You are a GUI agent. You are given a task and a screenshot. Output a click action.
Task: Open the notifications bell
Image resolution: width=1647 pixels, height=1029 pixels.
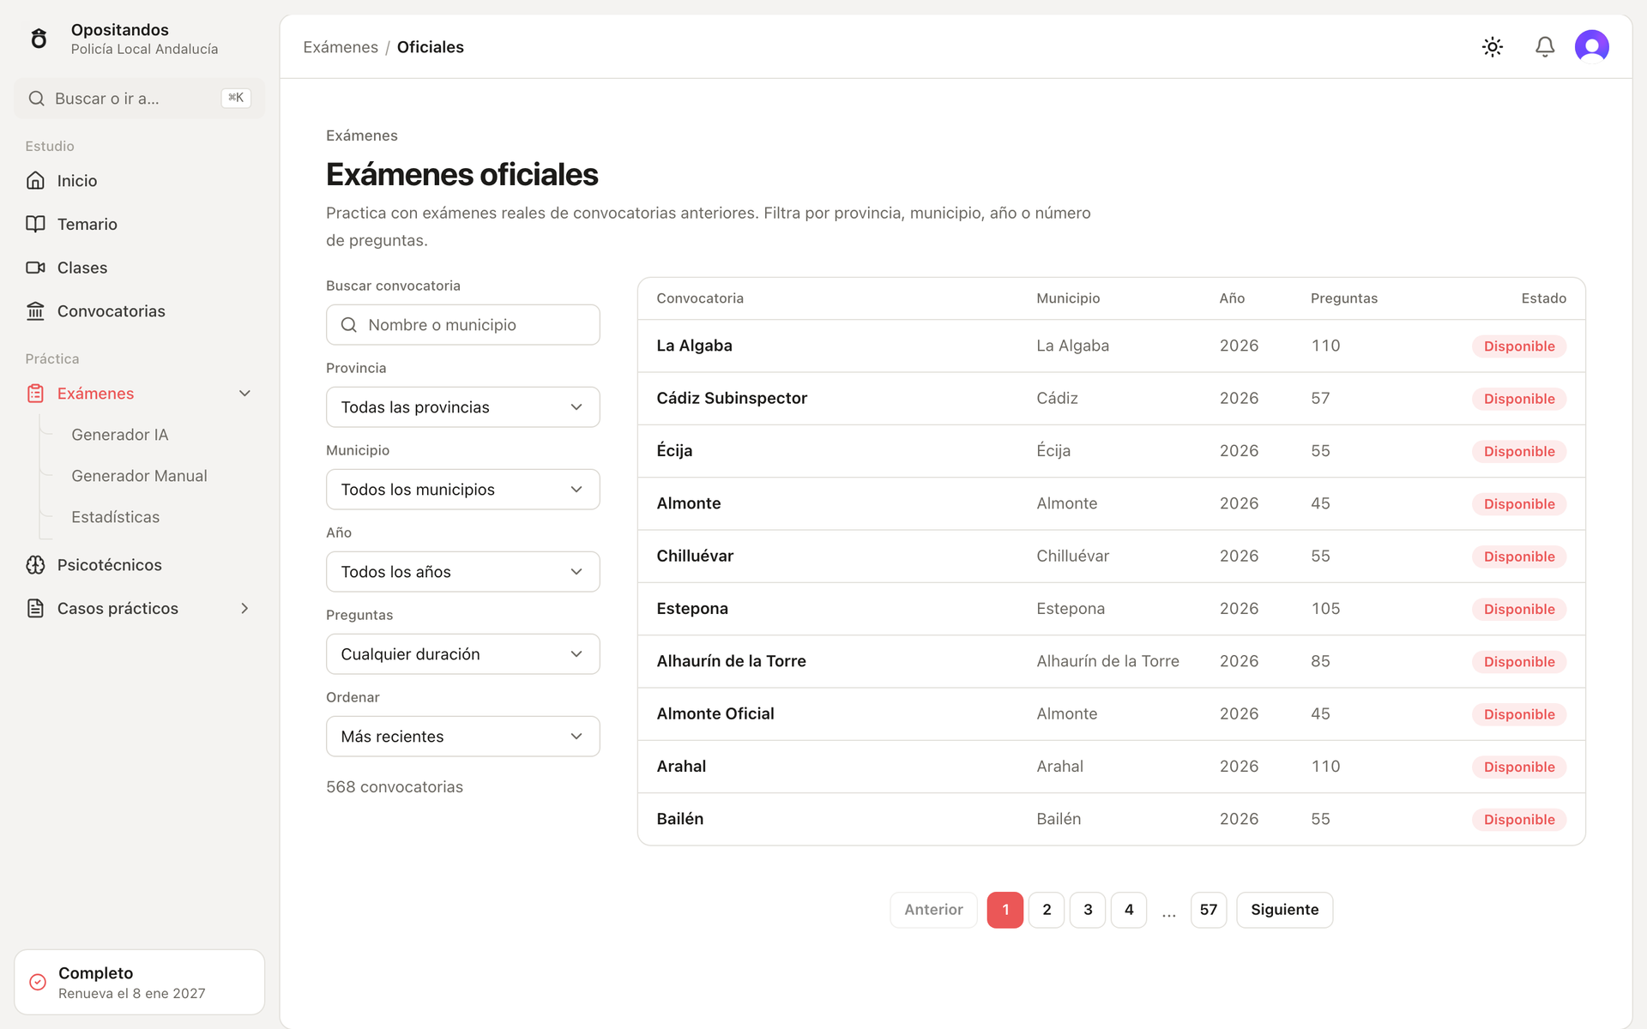click(x=1545, y=47)
